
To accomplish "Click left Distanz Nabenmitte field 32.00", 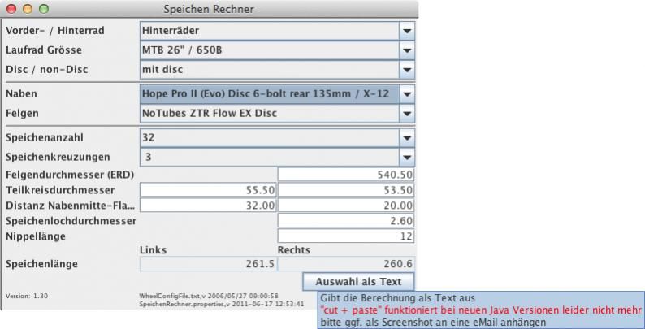I will [x=209, y=206].
